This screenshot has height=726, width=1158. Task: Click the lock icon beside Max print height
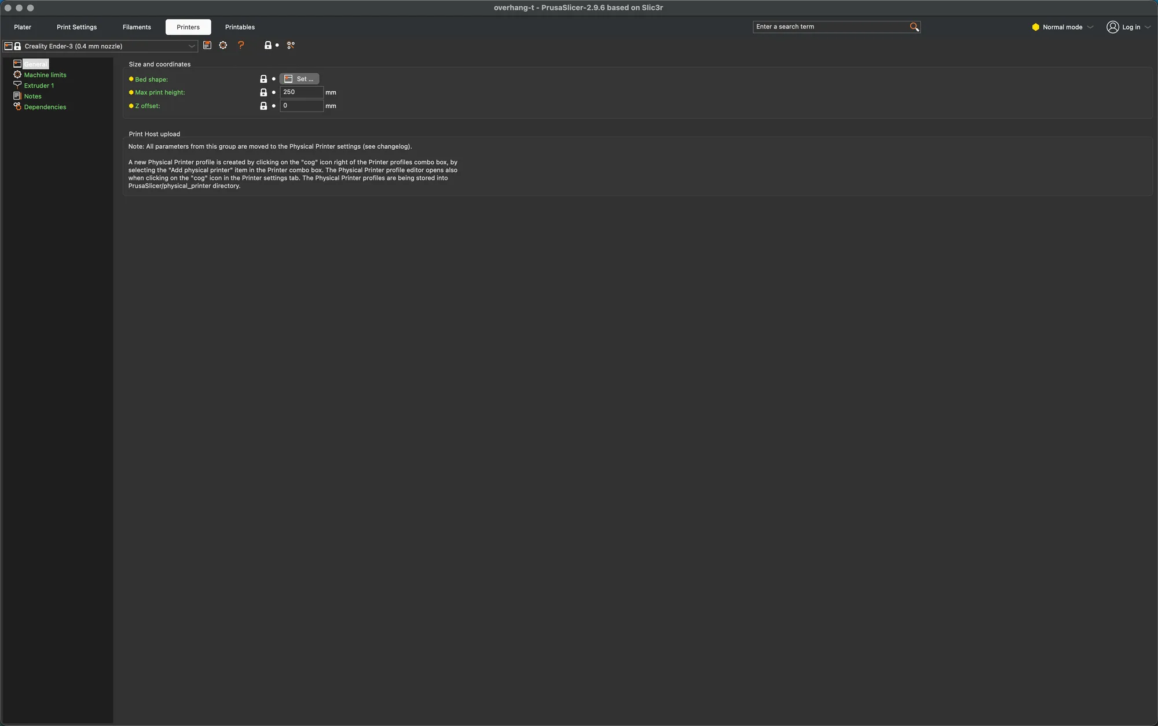pyautogui.click(x=263, y=92)
